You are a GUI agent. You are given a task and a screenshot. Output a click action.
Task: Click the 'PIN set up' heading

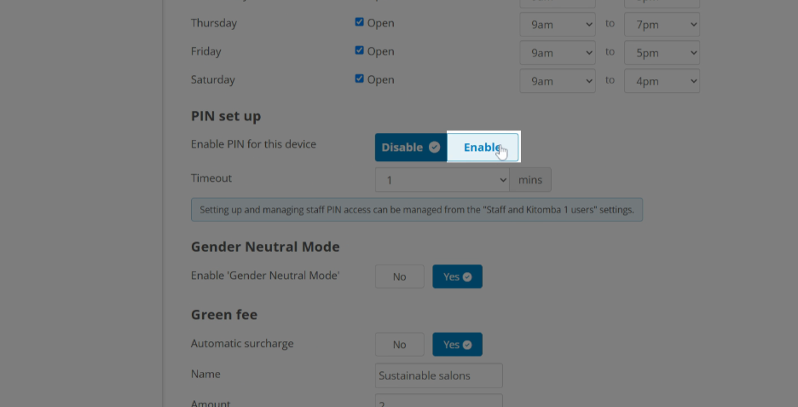(226, 116)
